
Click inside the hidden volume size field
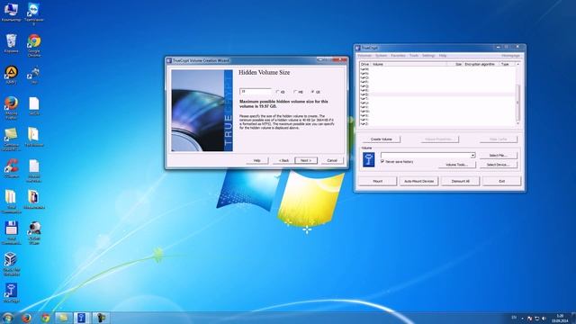pos(256,92)
